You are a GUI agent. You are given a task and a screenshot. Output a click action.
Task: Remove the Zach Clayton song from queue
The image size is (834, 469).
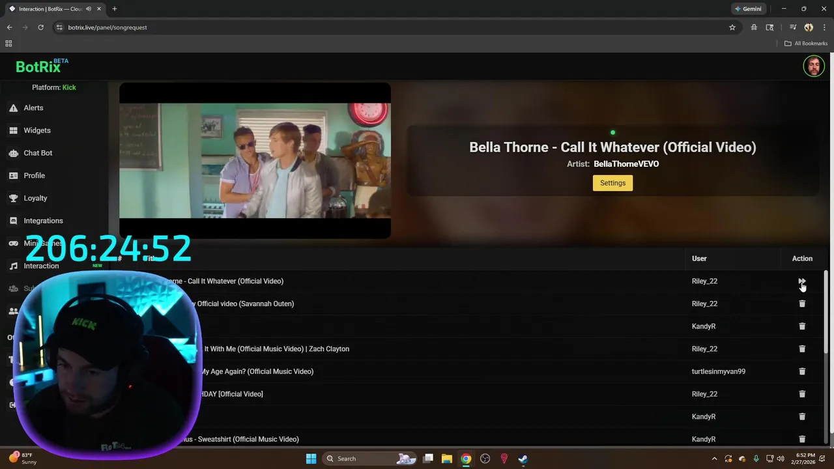[802, 348]
